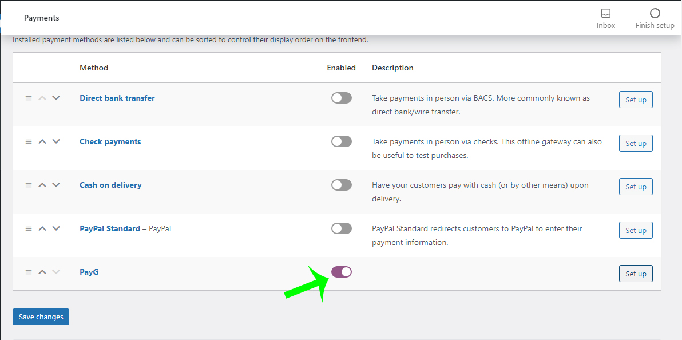This screenshot has width=682, height=340.
Task: Move PayPal Standard down with chevron
Action: tap(55, 228)
